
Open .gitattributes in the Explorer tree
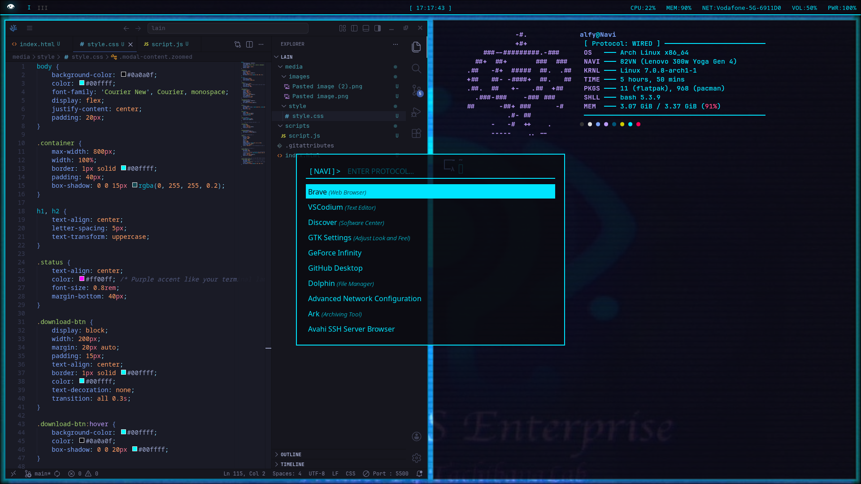pos(339,146)
